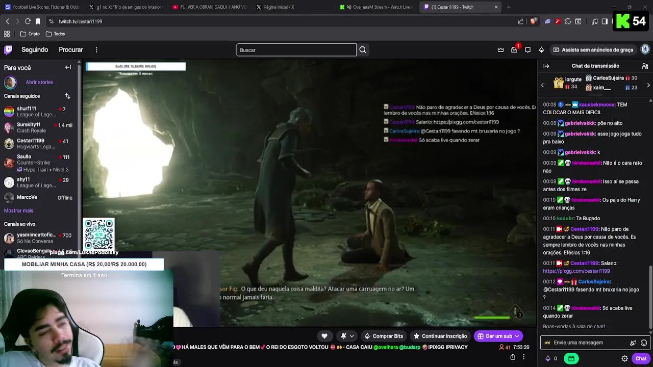Open the Twitch home logo
Screen dimensions: 653x367
[x=8, y=49]
